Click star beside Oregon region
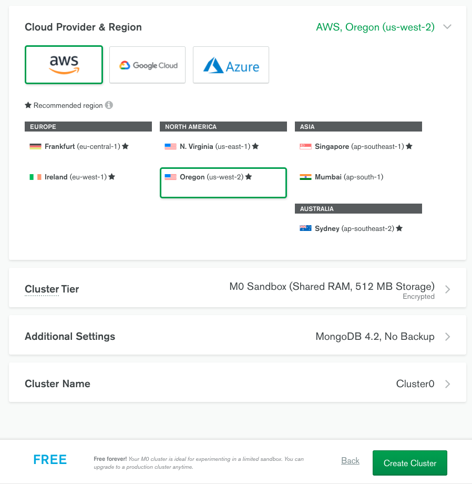This screenshot has width=472, height=484. pyautogui.click(x=249, y=177)
